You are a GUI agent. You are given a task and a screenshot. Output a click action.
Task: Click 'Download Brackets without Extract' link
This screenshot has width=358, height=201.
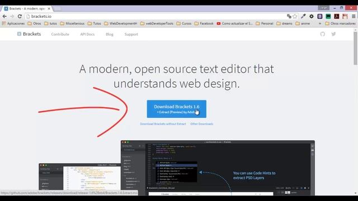[x=163, y=124]
